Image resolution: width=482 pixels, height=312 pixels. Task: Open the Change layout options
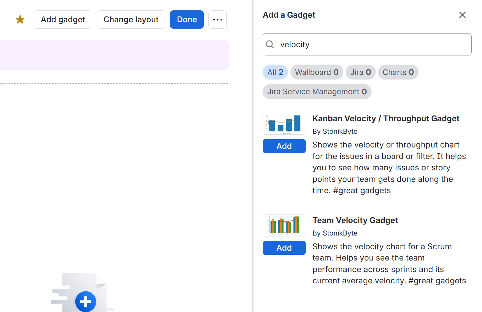coord(131,19)
